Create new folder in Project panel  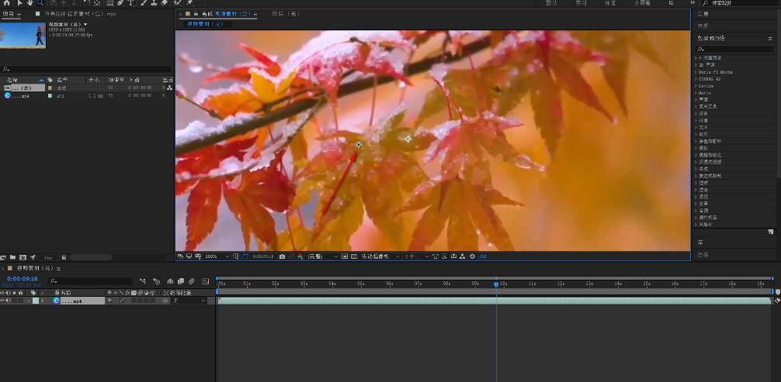click(x=13, y=257)
